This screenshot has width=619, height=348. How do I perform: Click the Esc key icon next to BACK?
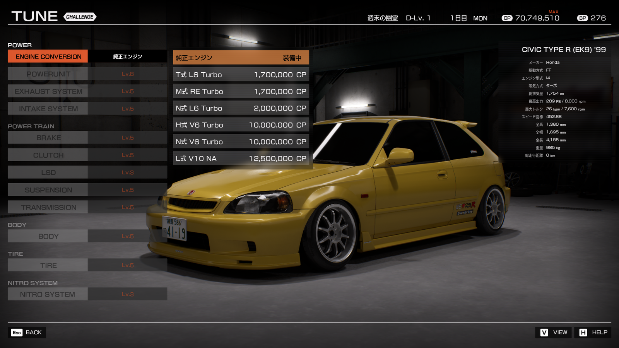[16, 332]
